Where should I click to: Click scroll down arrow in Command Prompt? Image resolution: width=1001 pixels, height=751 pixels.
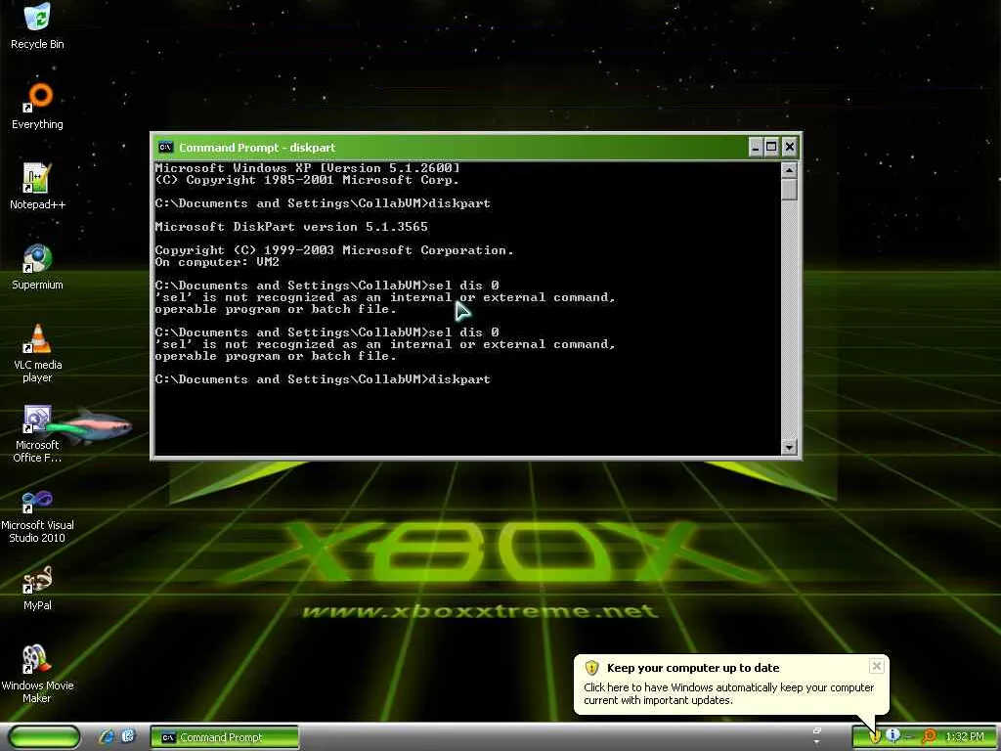[789, 447]
